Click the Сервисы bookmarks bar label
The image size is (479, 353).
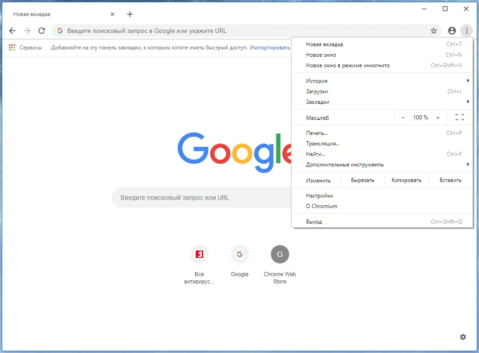click(x=31, y=48)
